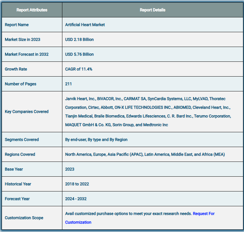244x232 pixels.
Task: Click the 'Historical Year' label
Action: click(18, 184)
